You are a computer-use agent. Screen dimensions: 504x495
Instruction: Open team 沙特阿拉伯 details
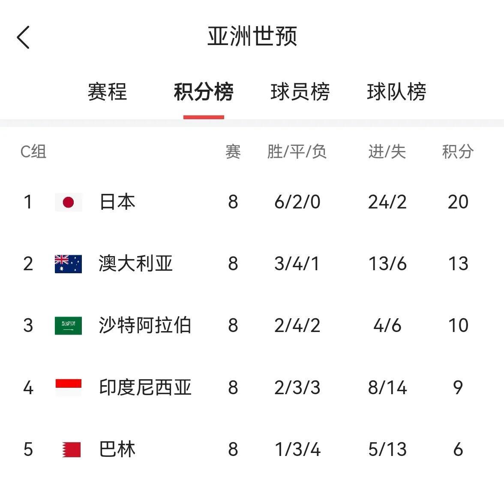[x=145, y=326]
